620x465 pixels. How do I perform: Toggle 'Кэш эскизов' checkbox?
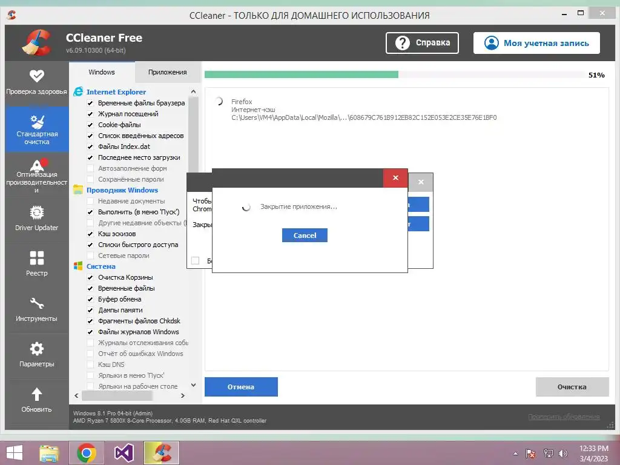(x=90, y=234)
